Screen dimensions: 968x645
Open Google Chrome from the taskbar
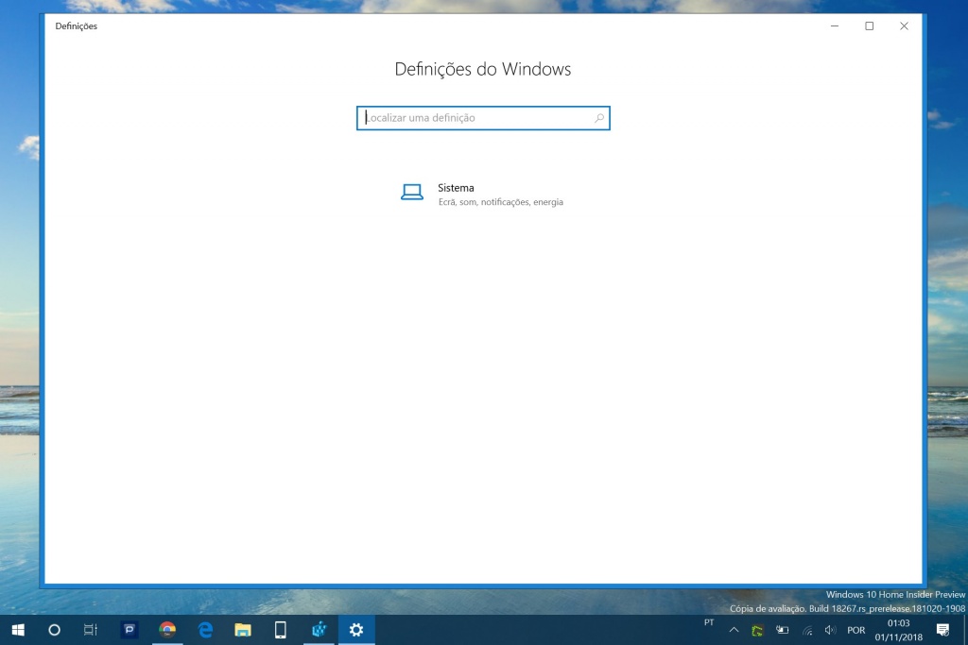click(x=166, y=630)
